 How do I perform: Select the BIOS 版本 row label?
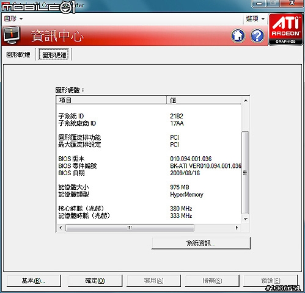[x=72, y=159]
